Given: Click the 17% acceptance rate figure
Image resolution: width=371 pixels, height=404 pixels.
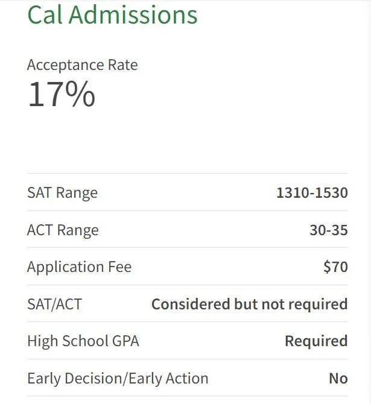Looking at the screenshot, I should tap(62, 94).
